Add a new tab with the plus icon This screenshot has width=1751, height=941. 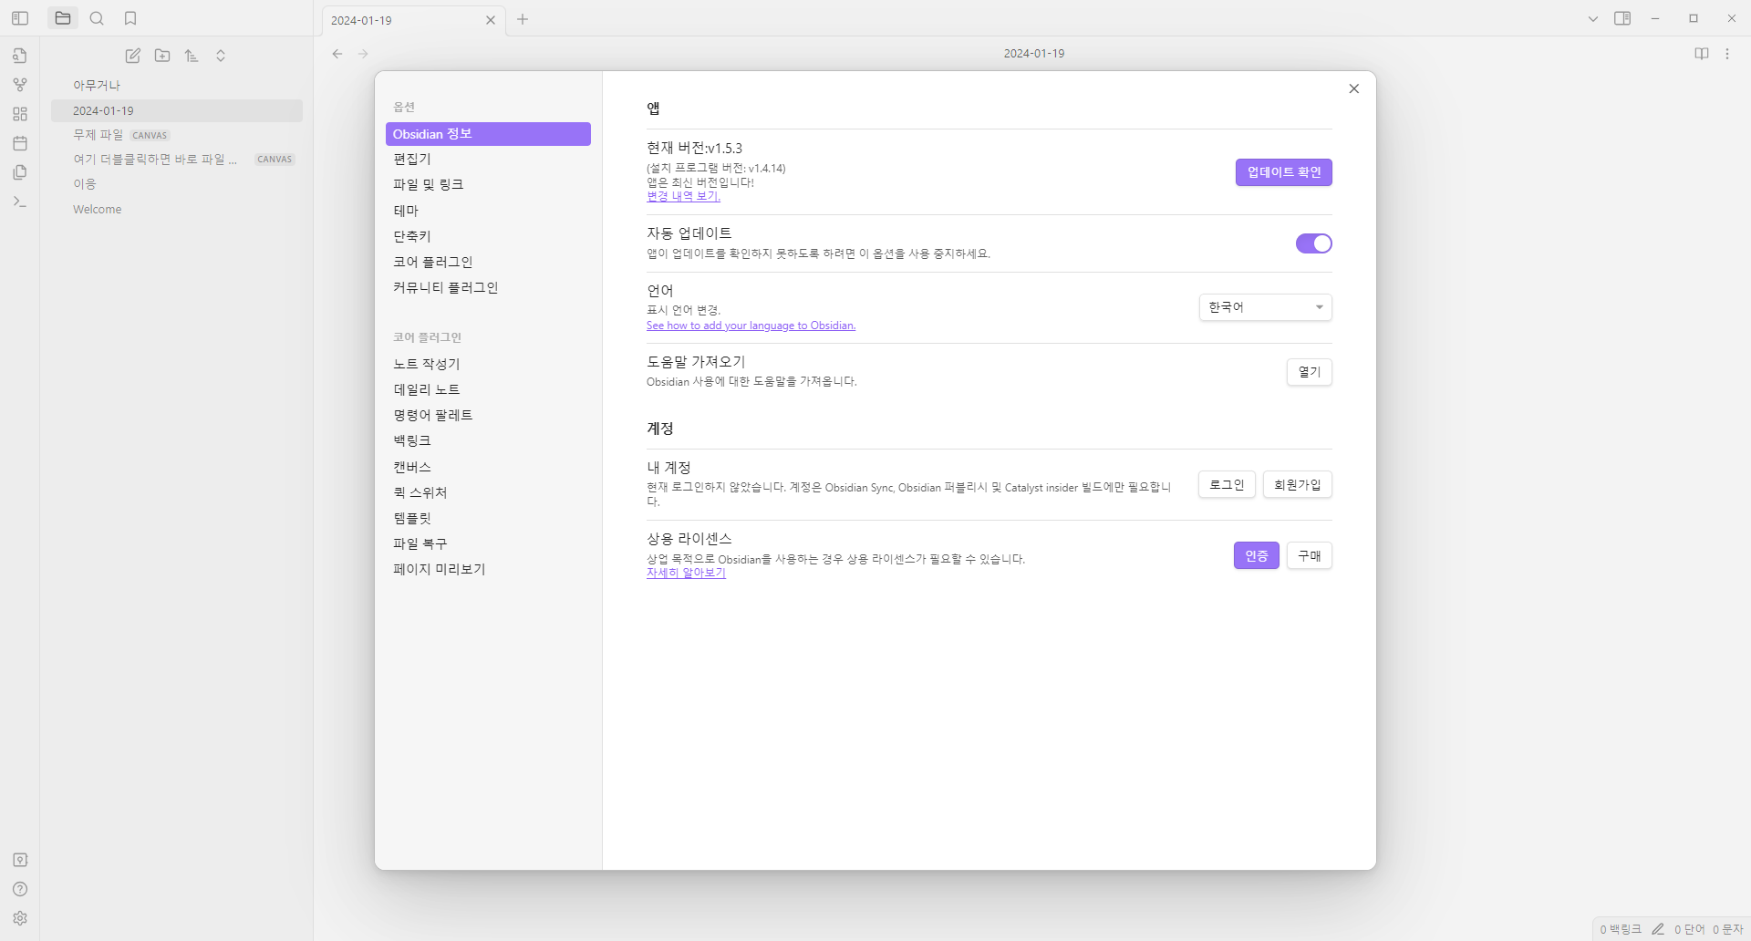coord(523,19)
